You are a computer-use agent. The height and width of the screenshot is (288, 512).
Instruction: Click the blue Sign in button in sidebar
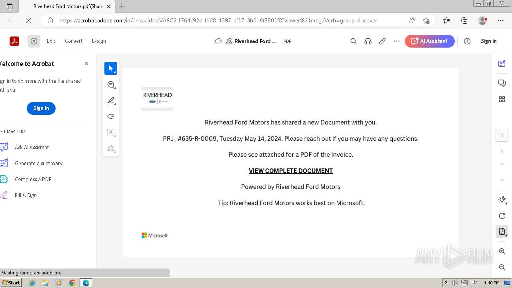41,108
